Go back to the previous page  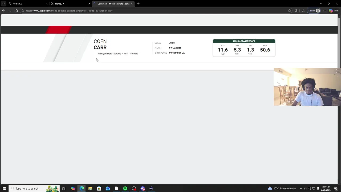pyautogui.click(x=3, y=11)
